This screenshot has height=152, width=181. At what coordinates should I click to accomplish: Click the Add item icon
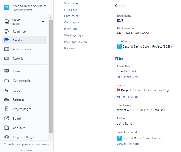coord(7,128)
